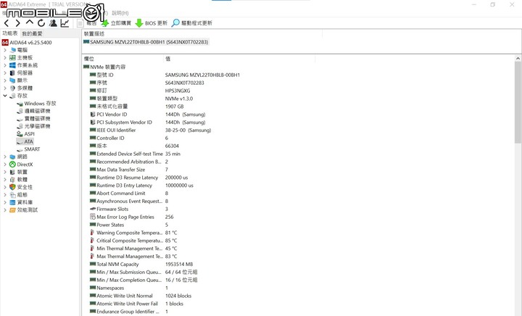This screenshot has width=522, height=316.
Task: Select Windows 存放 tree item
Action: click(x=36, y=104)
